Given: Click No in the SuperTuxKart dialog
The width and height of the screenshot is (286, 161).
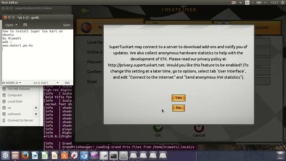Looking at the screenshot, I should click(x=178, y=108).
